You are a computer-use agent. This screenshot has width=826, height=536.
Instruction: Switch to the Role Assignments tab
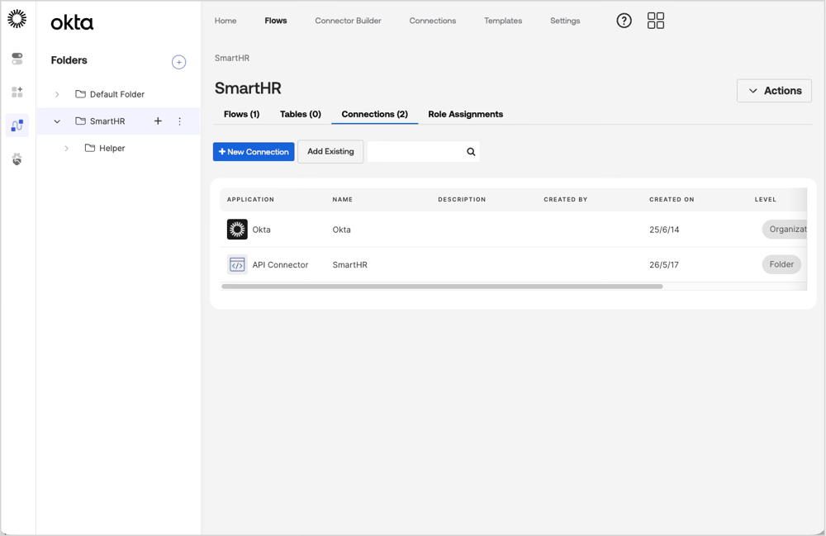[465, 114]
